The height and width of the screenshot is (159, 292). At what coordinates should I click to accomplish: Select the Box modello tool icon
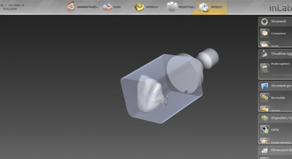point(264,97)
